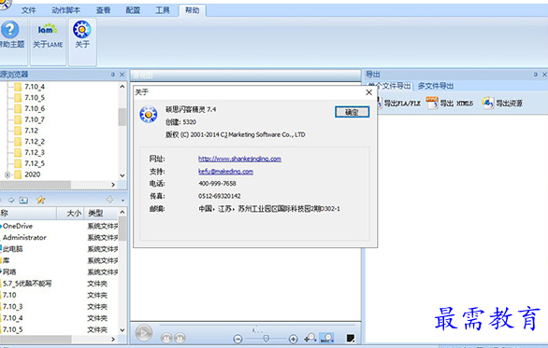Viewport: 548px width, 348px height.
Task: Click scroll-up arrow in folder tree
Action: 122,87
